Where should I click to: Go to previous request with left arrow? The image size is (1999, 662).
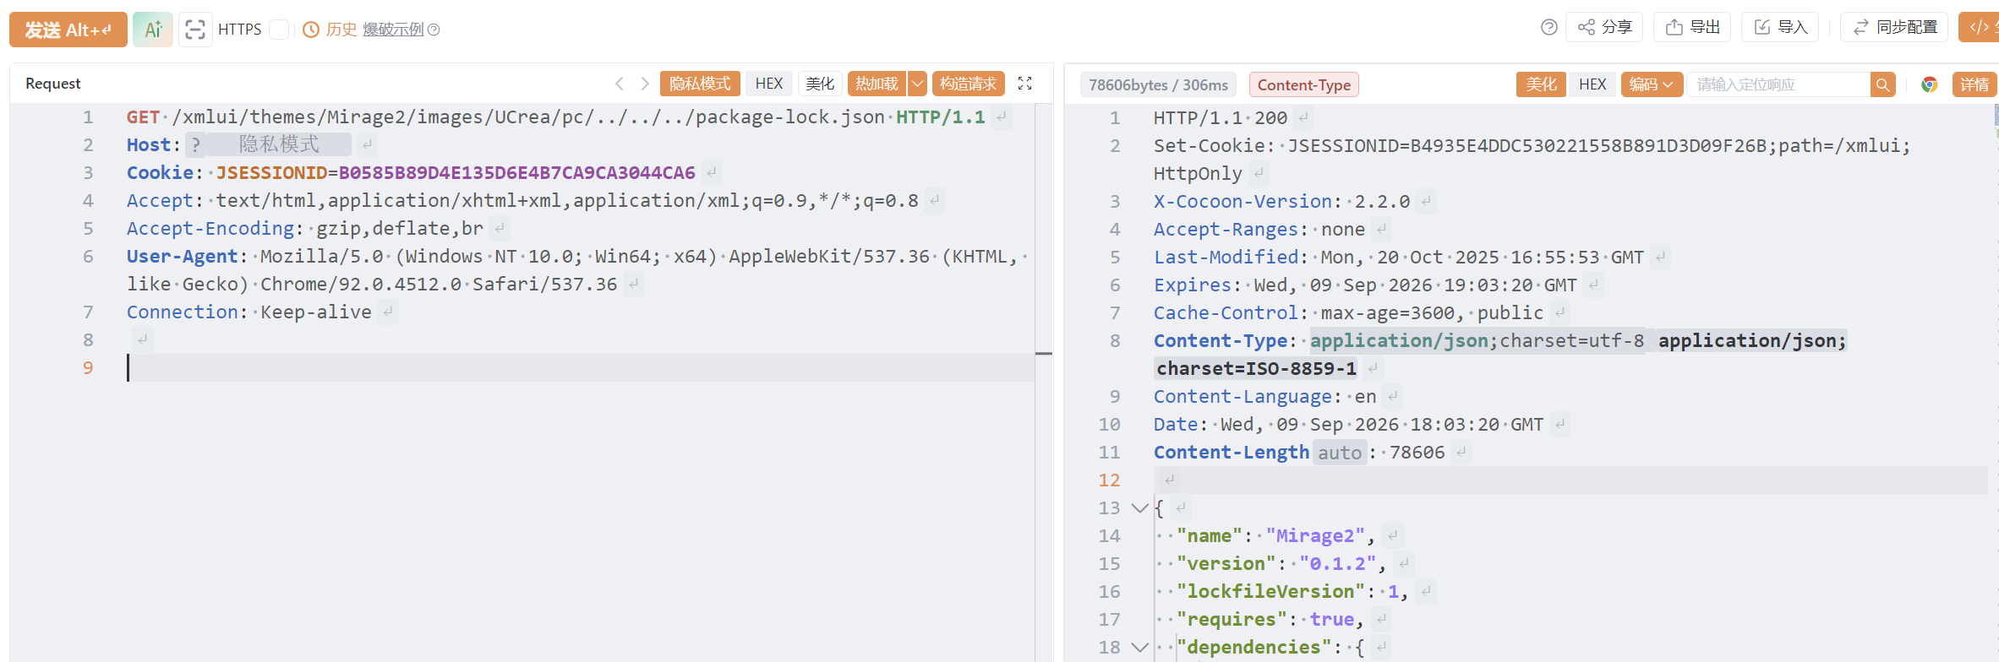pos(620,84)
